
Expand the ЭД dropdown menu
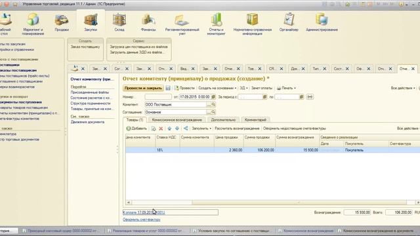pos(243,88)
